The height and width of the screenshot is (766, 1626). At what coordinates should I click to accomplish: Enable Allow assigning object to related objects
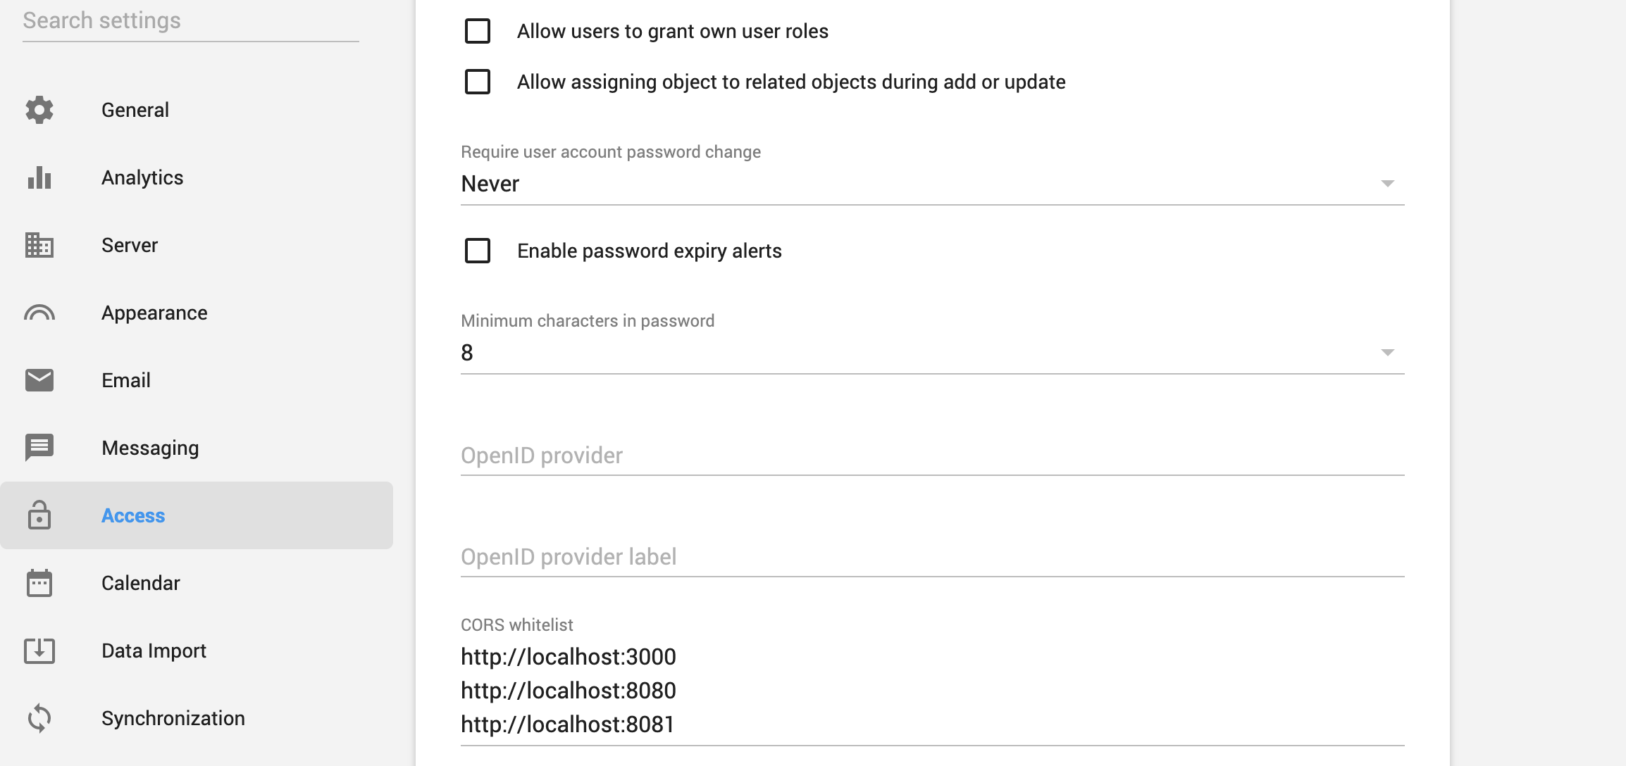(x=477, y=81)
